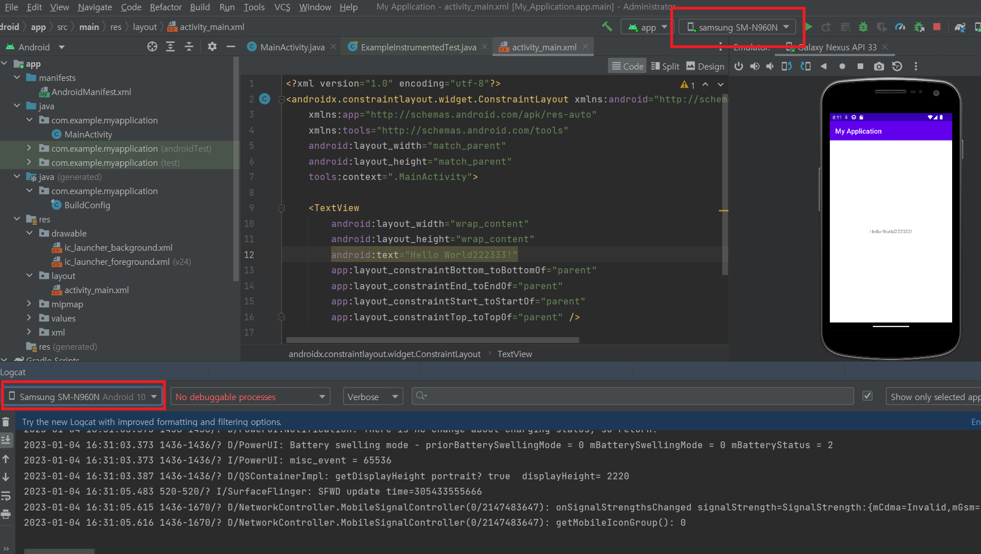Rotate emulator left icon
Image resolution: width=981 pixels, height=554 pixels.
click(787, 66)
